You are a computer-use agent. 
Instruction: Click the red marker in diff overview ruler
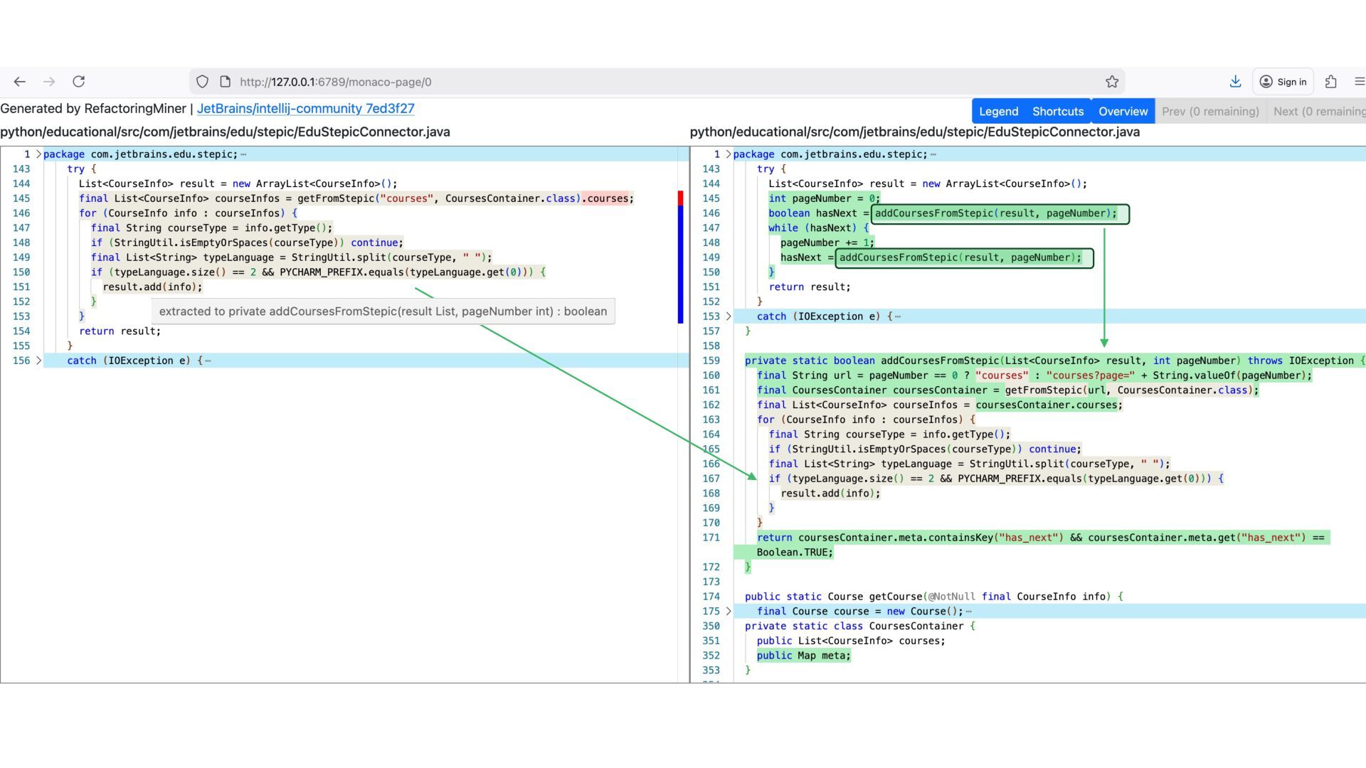point(680,198)
